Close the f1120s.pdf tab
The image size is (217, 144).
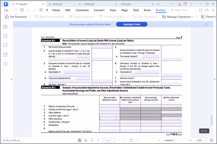tap(43, 4)
